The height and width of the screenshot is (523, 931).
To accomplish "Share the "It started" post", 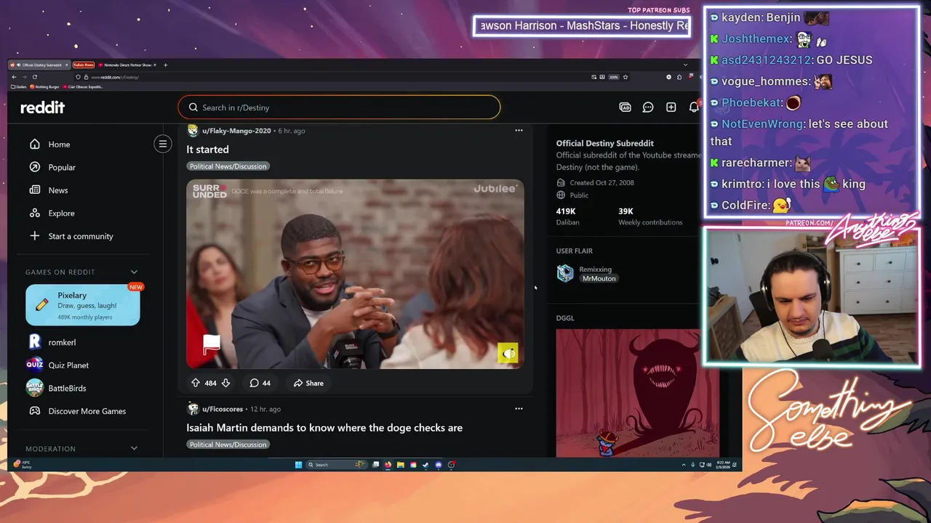I will click(x=308, y=383).
